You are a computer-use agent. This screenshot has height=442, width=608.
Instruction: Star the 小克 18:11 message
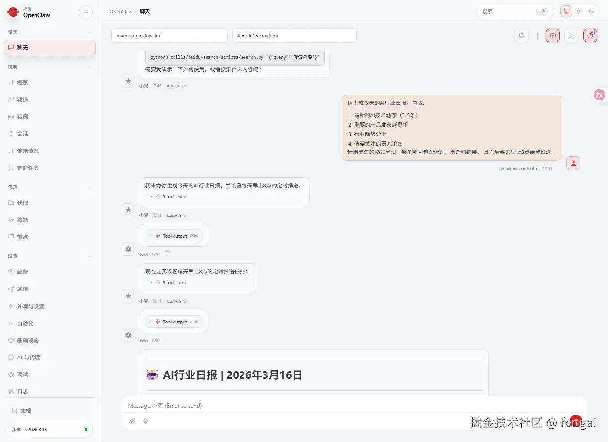tap(128, 210)
